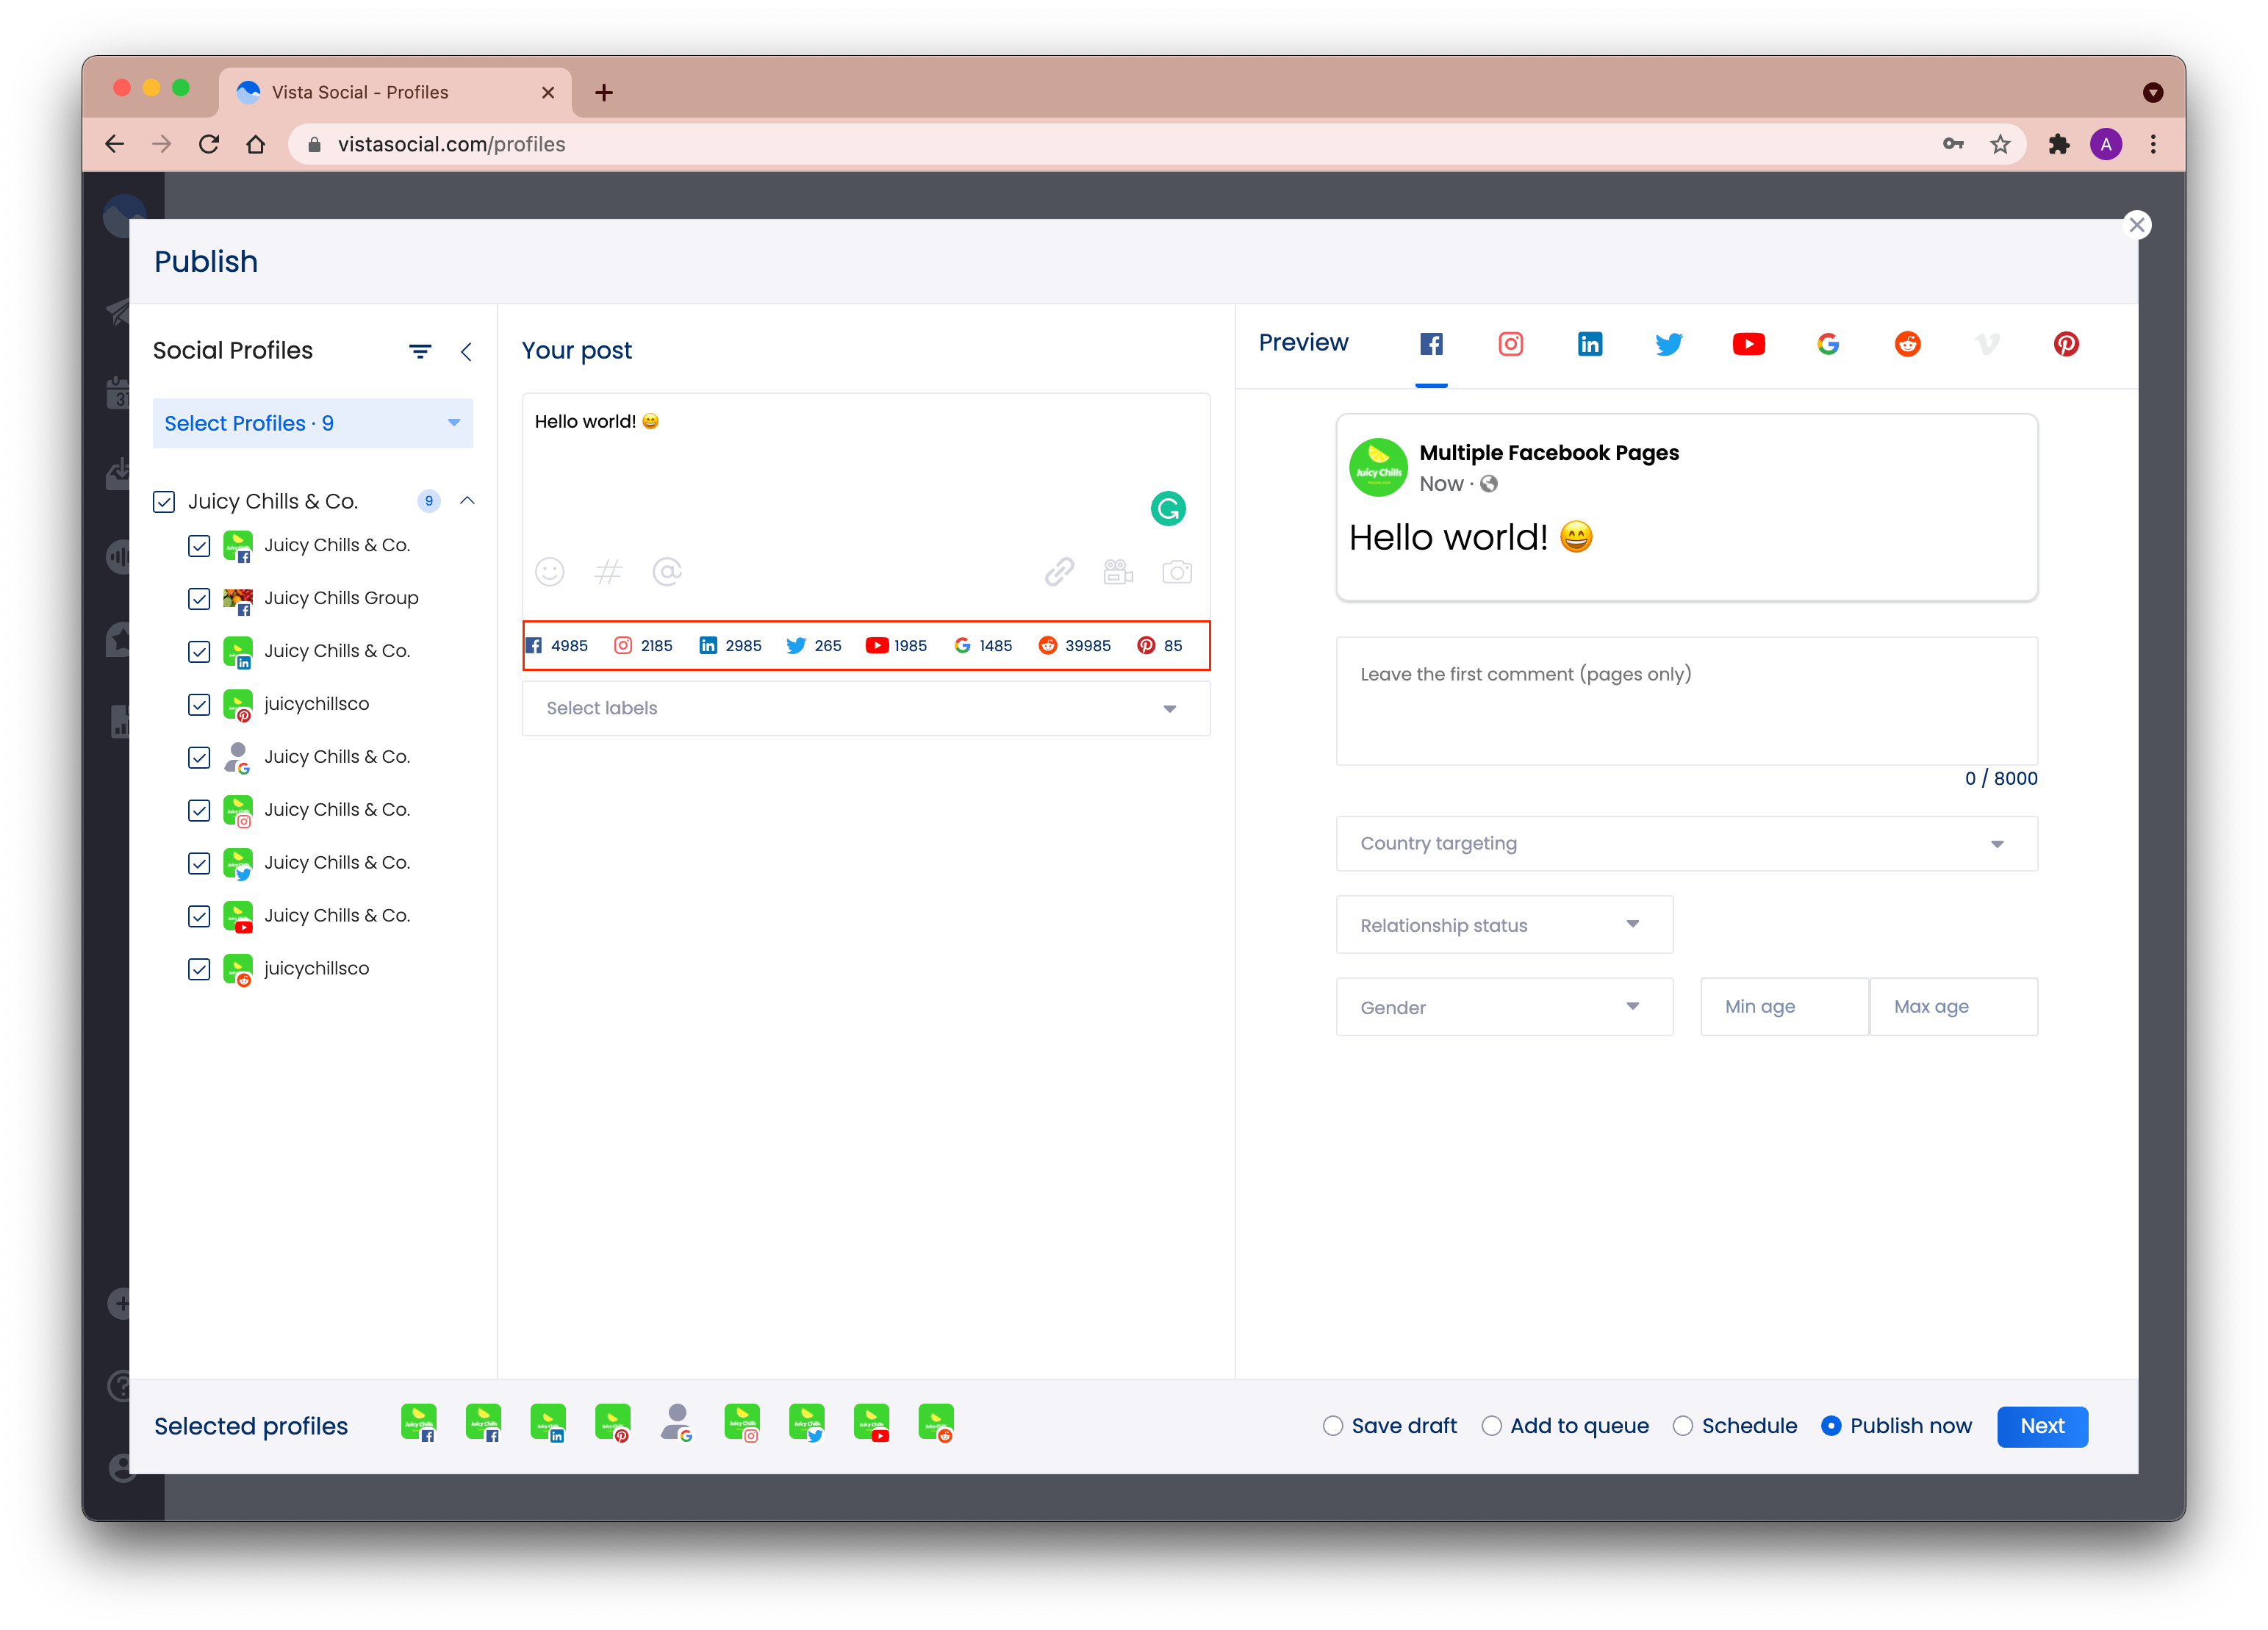Viewport: 2268px width, 1630px height.
Task: Attach photo with camera icon
Action: (x=1176, y=572)
